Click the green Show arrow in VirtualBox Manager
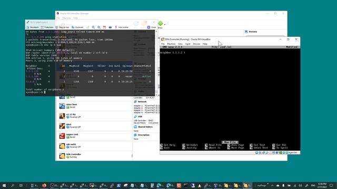337x189 pixels. tap(160, 23)
